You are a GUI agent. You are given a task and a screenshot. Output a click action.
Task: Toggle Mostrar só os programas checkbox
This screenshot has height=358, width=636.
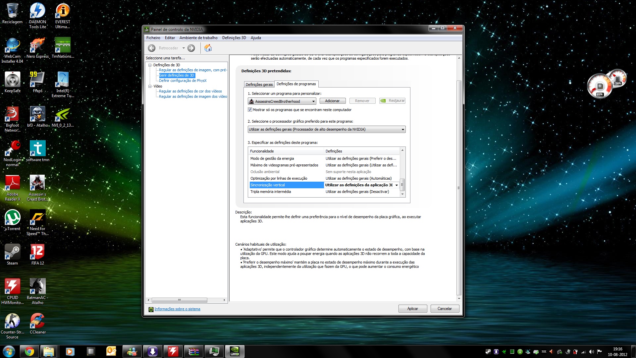pos(250,110)
